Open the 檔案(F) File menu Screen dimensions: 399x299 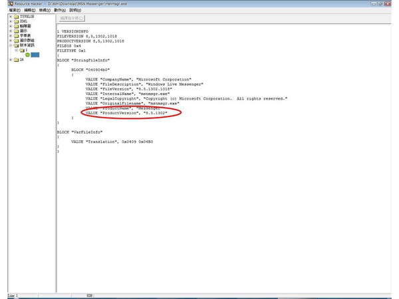(x=15, y=10)
